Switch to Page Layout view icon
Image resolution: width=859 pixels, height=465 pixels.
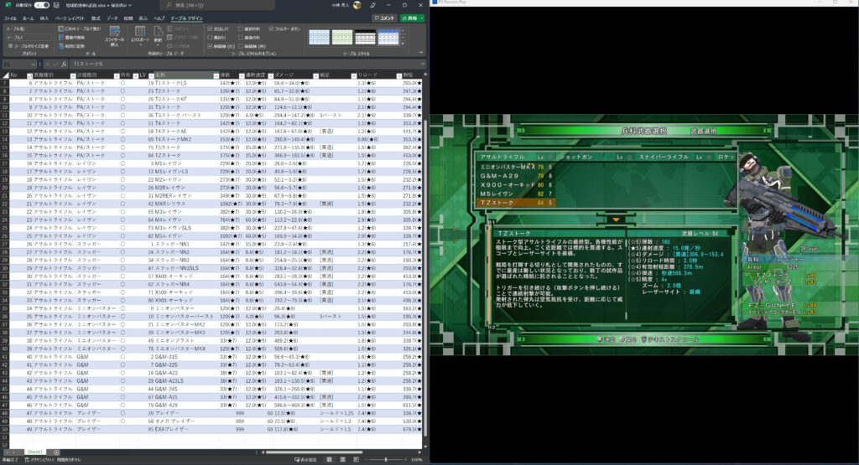point(343,459)
